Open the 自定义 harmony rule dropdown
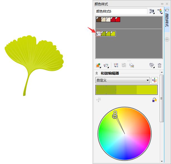Image resolution: width=171 pixels, height=164 pixels. (x=122, y=80)
